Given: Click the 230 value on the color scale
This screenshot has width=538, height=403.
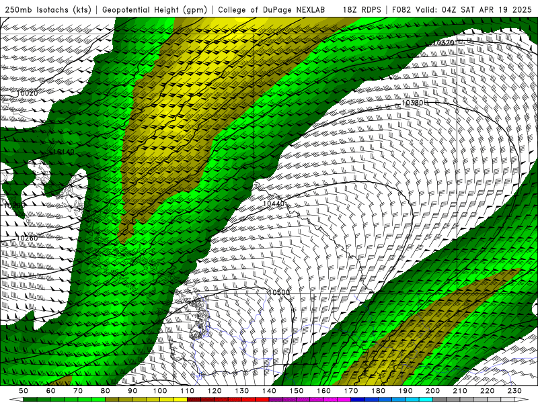Looking at the screenshot, I should pos(514,391).
